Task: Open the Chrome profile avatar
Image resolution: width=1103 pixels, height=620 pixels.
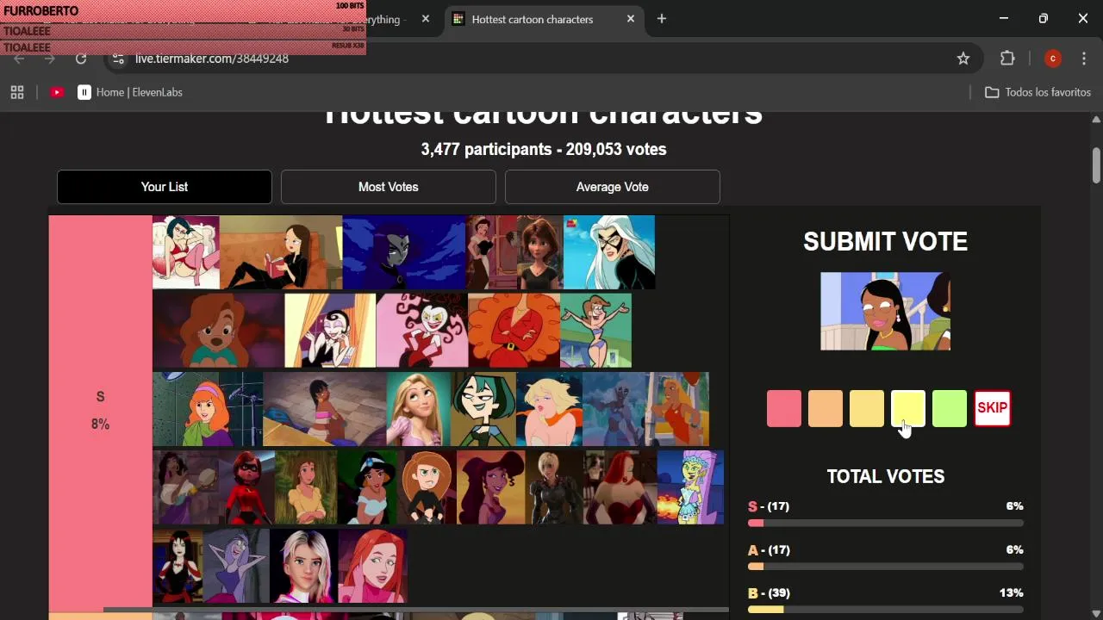Action: click(1052, 59)
